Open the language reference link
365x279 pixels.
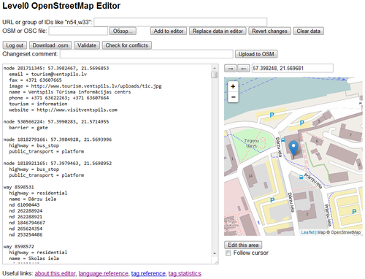103,274
